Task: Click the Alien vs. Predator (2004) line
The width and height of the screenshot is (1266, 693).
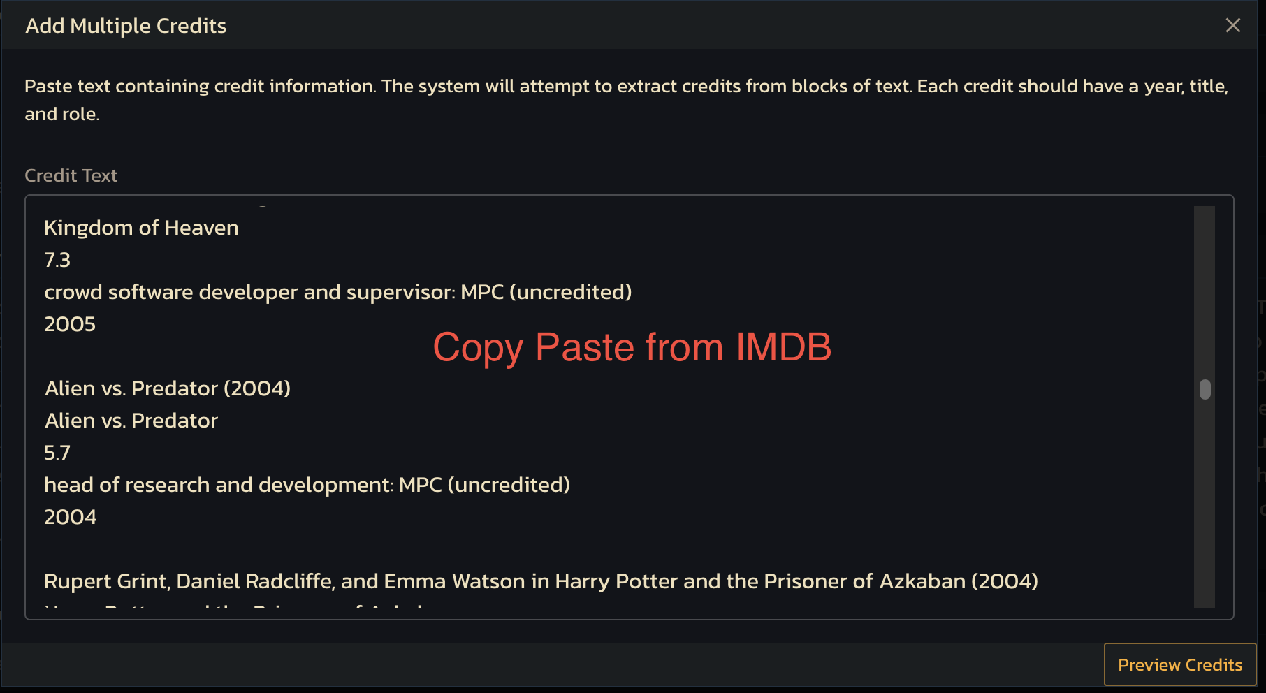Action: coord(168,388)
